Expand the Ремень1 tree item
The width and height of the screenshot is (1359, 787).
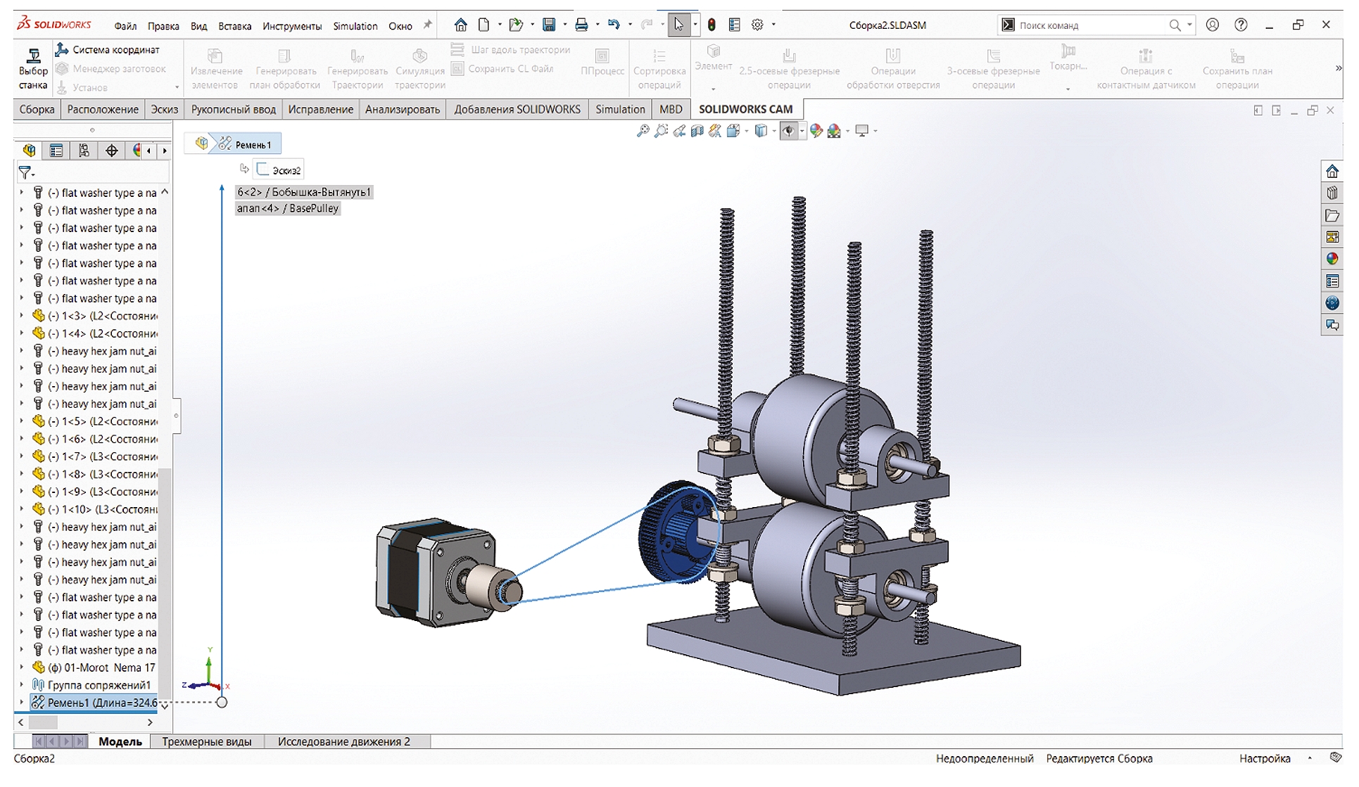pyautogui.click(x=21, y=703)
